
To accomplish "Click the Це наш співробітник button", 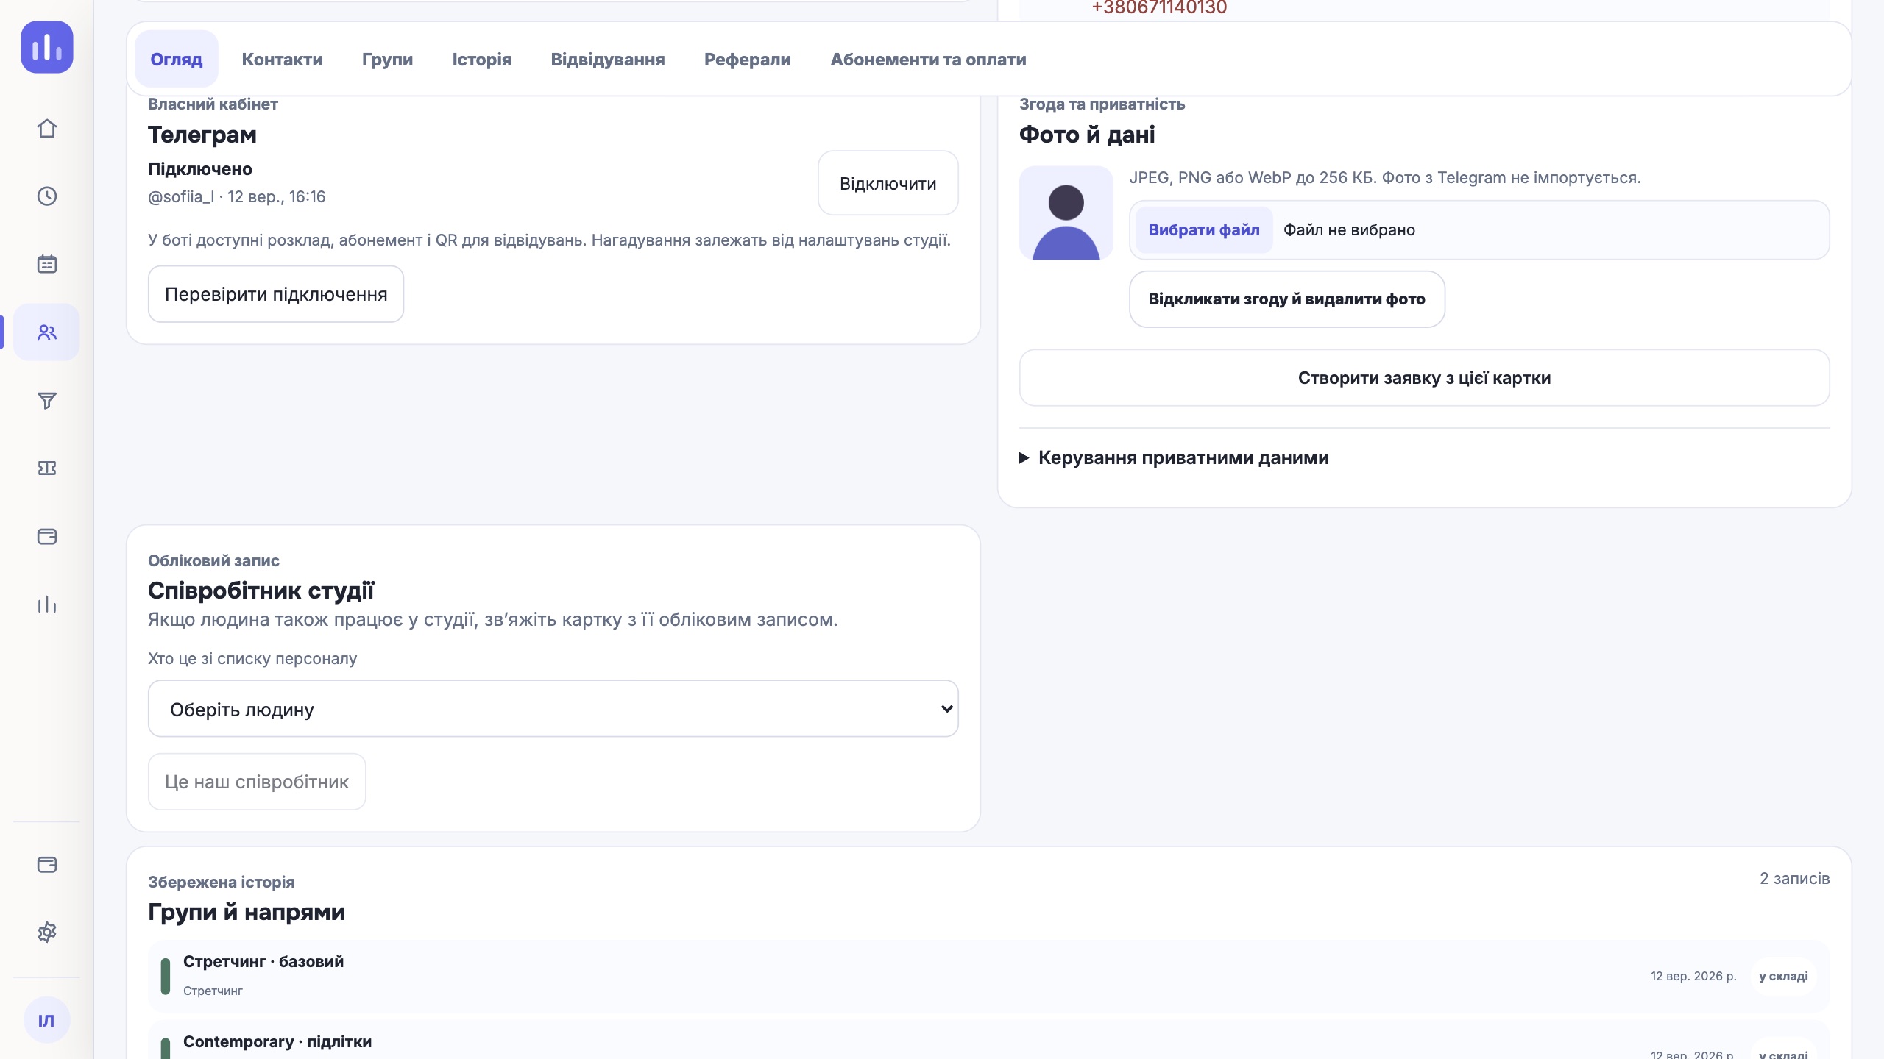I will [257, 782].
